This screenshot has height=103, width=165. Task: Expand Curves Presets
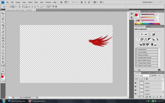[137, 52]
